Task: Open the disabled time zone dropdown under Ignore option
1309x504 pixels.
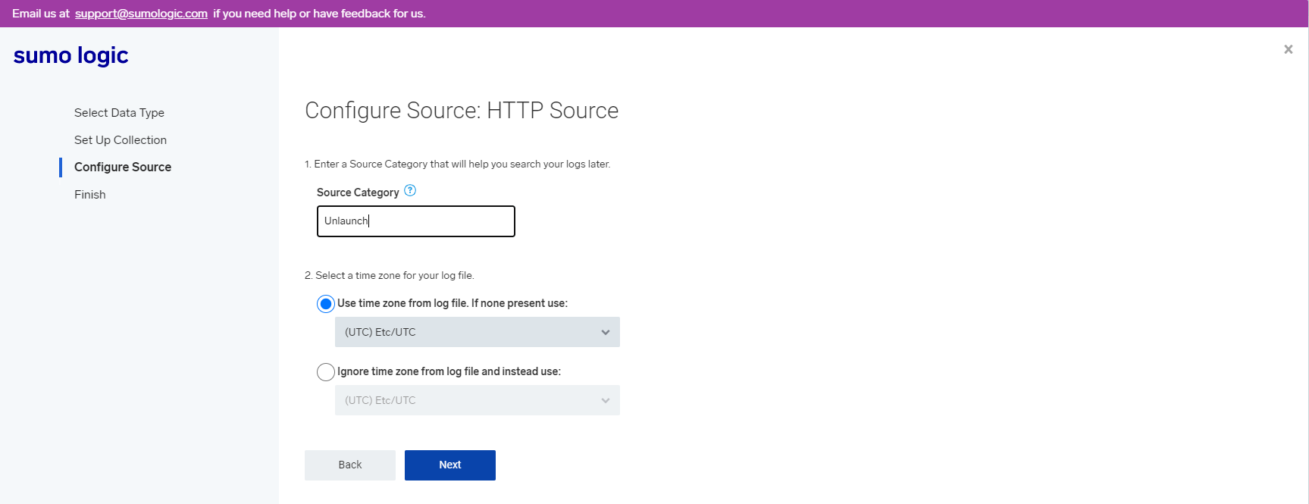Action: pos(478,400)
